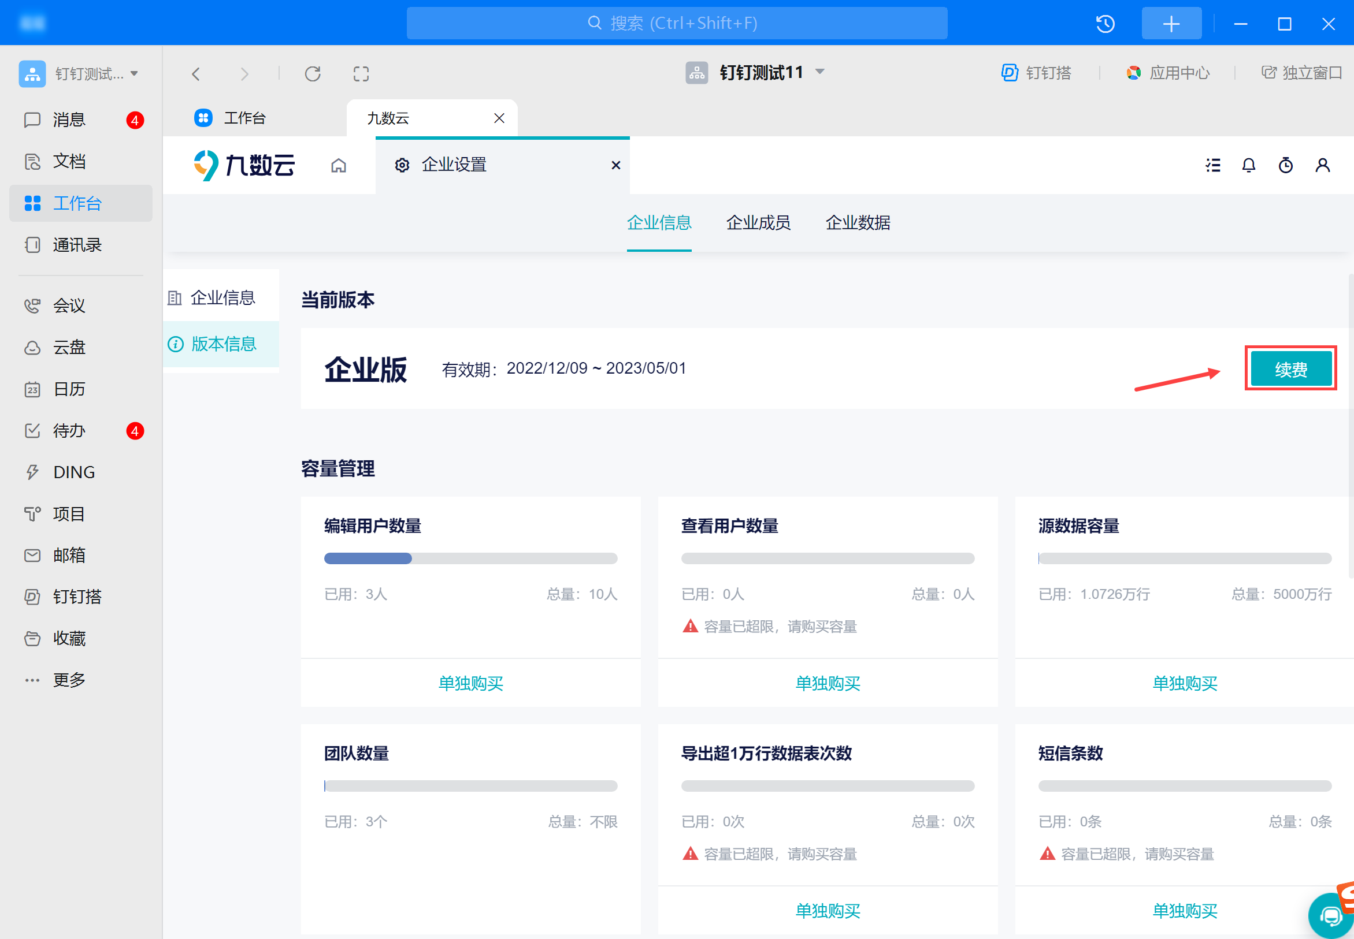Image resolution: width=1354 pixels, height=939 pixels.
Task: Open the task list icon in 九数云 header
Action: pyautogui.click(x=1213, y=165)
